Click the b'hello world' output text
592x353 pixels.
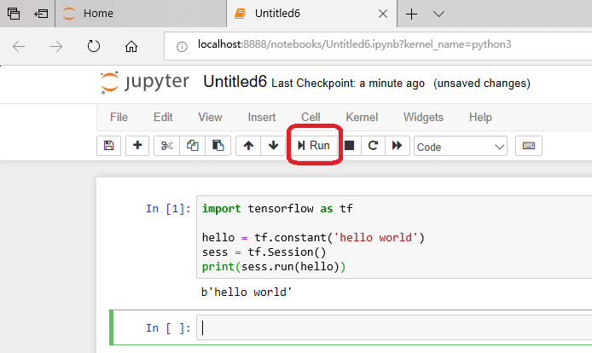pos(247,292)
